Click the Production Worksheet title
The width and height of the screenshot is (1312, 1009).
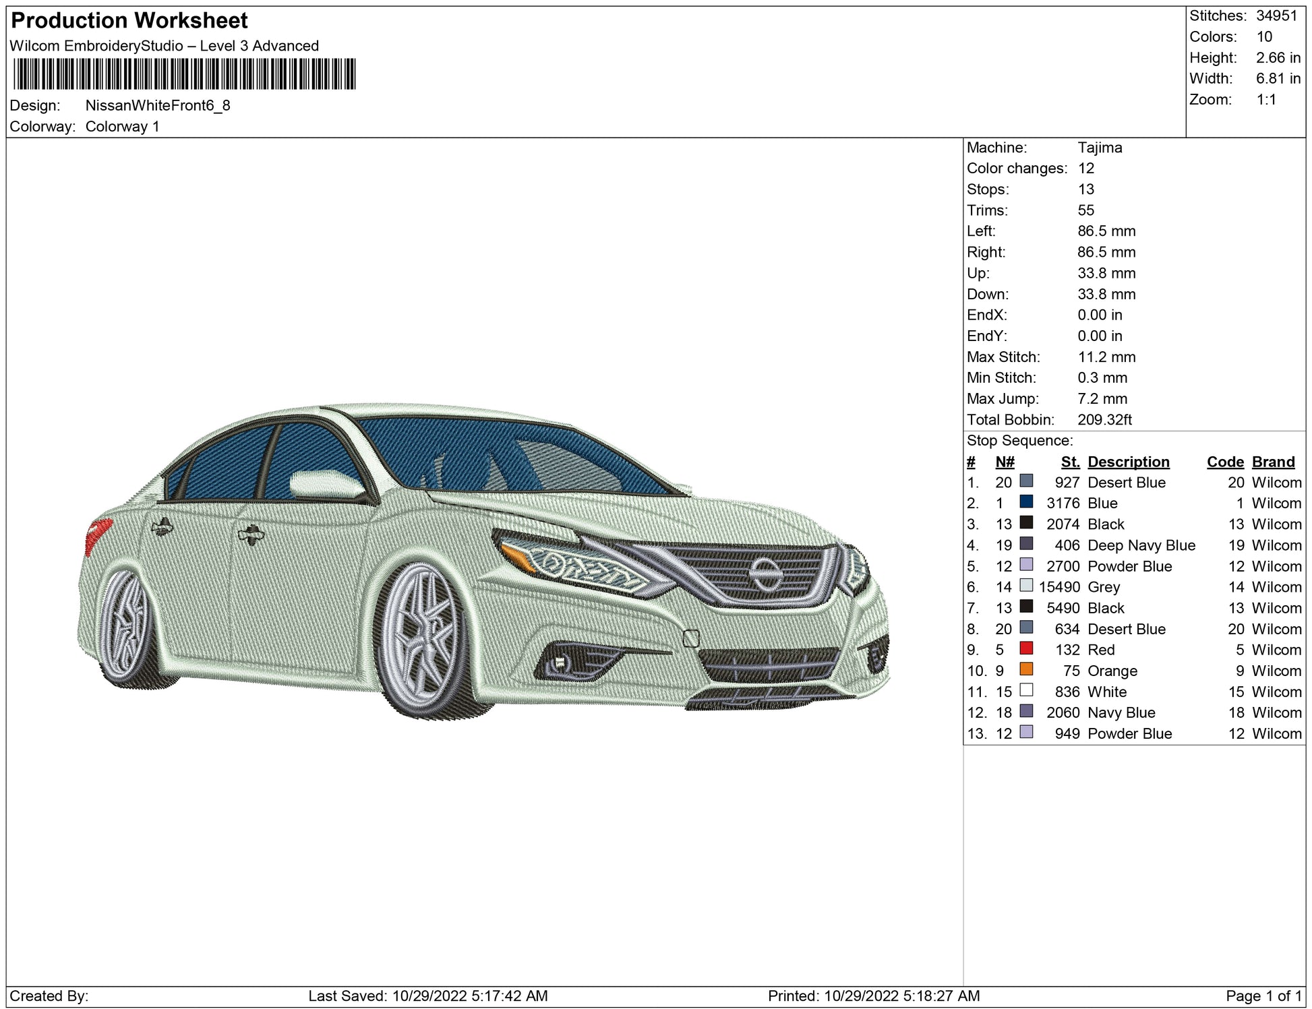coord(129,21)
